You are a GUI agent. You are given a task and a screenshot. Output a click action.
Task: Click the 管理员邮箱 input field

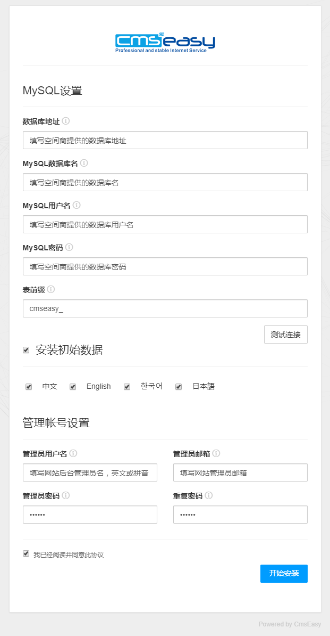click(x=240, y=472)
